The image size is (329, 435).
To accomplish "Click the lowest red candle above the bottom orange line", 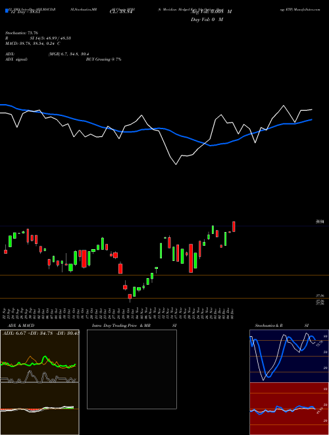I will [130, 298].
